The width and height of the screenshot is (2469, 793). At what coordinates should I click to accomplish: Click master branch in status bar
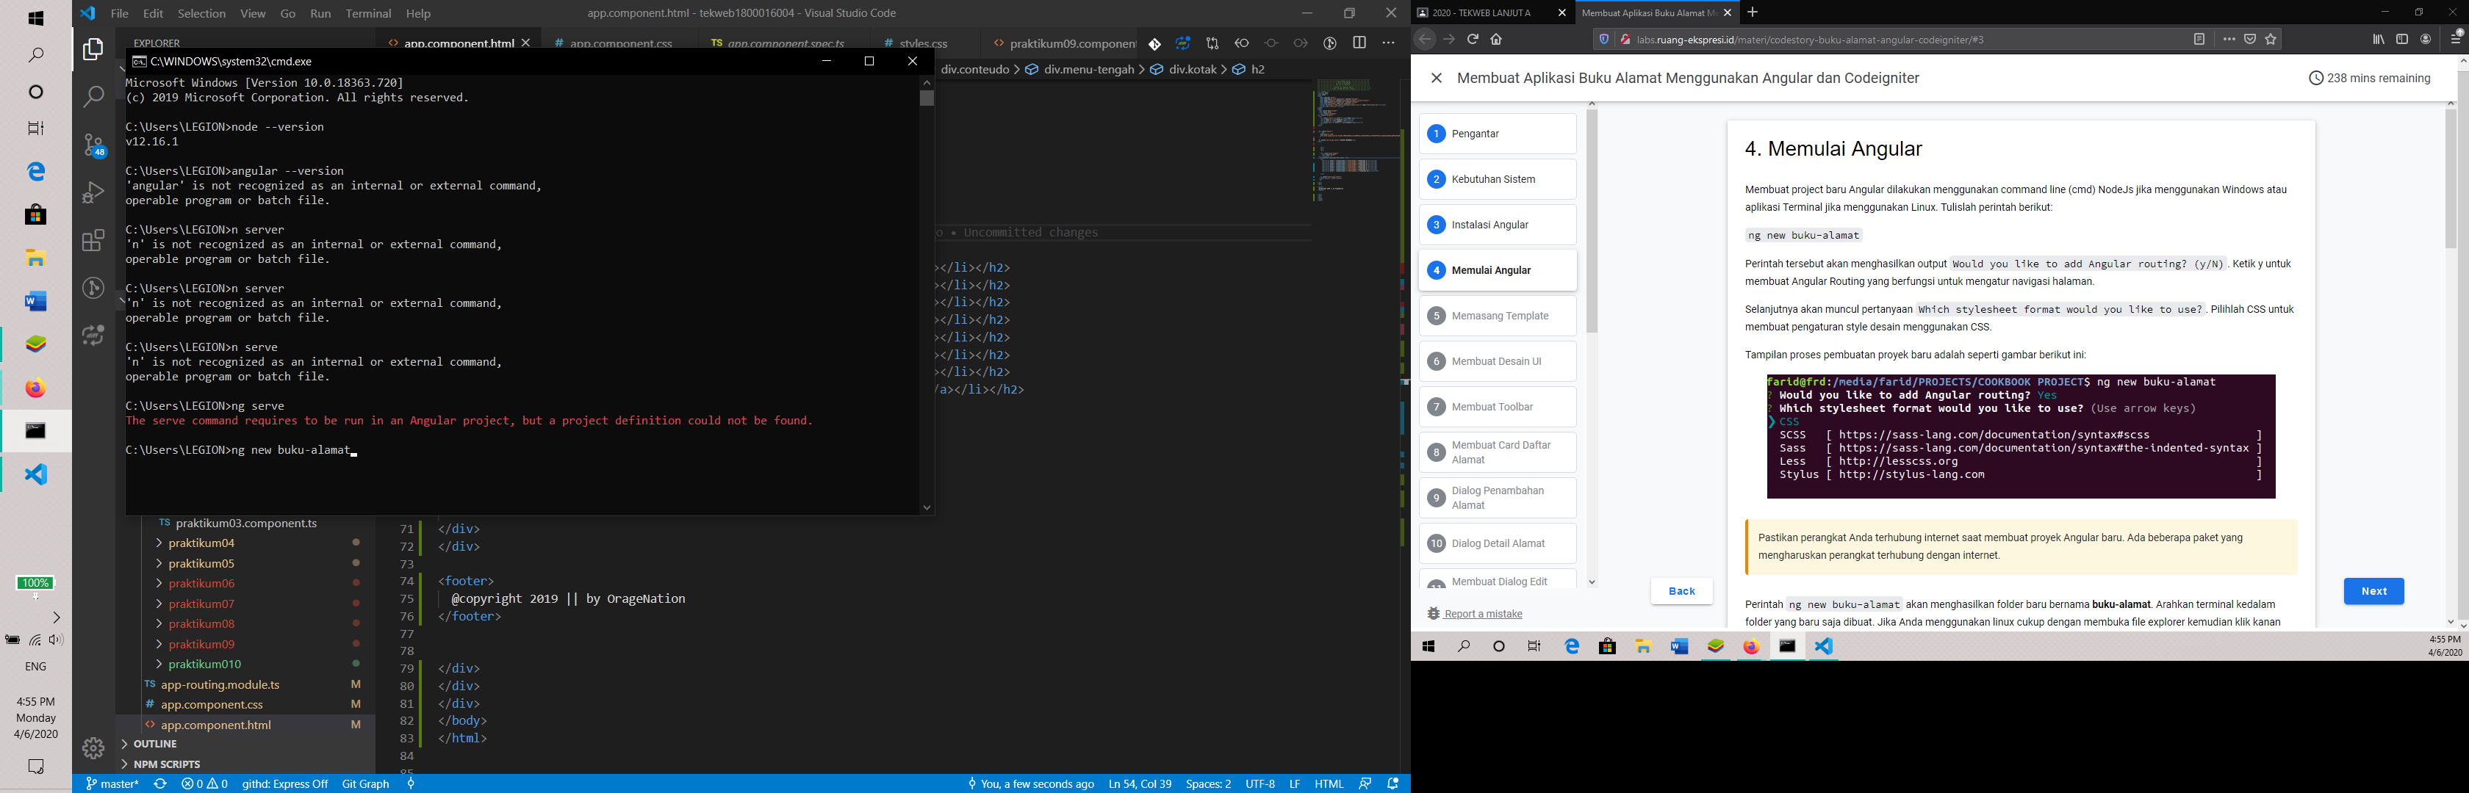(113, 783)
